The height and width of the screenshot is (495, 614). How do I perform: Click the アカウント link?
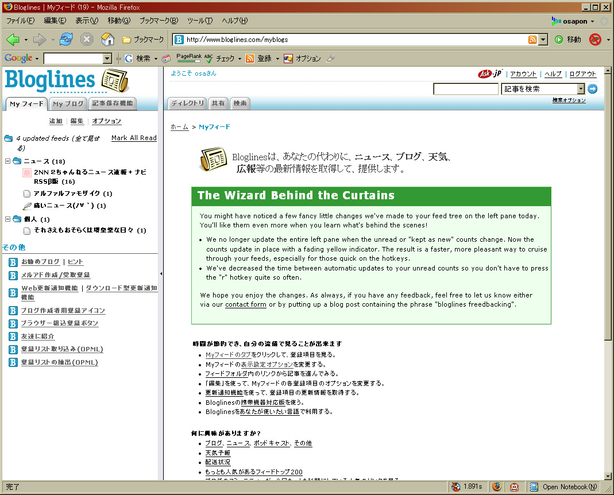(x=523, y=74)
